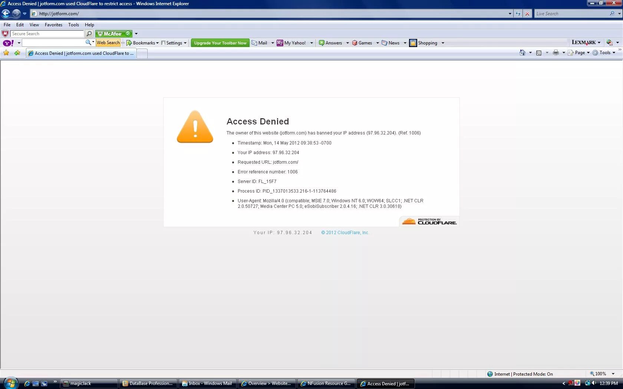
Task: Click the taskbar clock showing 12:39 PM
Action: pyautogui.click(x=609, y=383)
